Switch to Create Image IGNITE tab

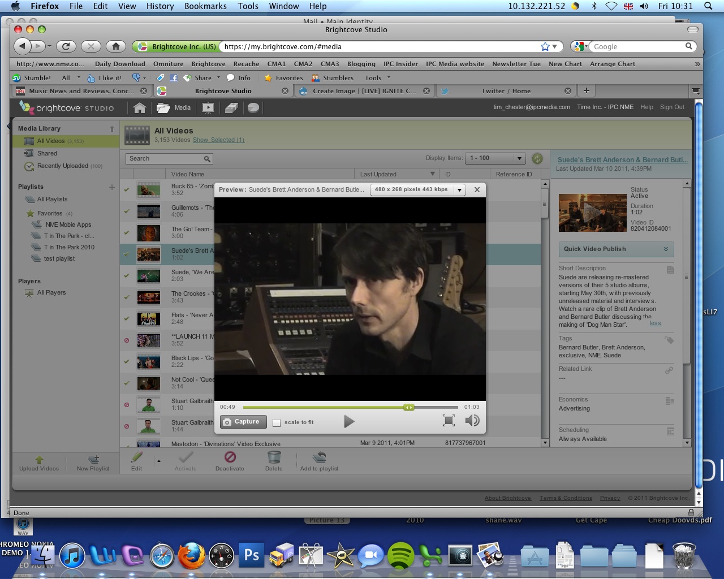364,90
